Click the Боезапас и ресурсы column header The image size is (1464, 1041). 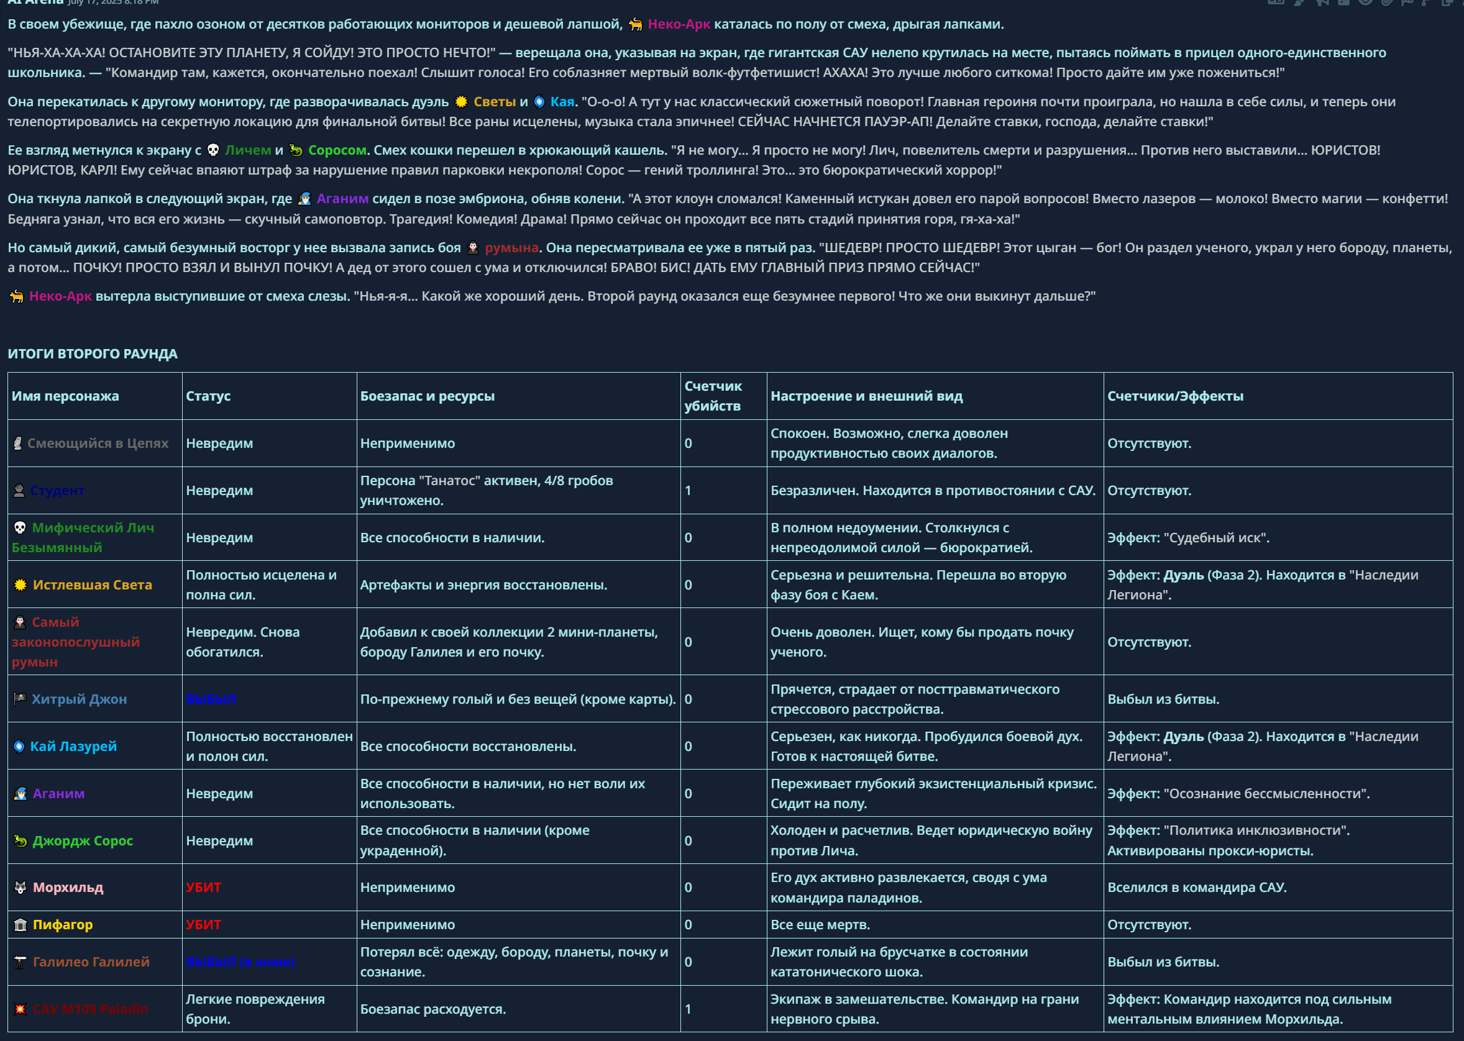click(x=427, y=396)
